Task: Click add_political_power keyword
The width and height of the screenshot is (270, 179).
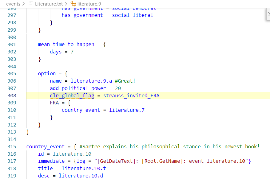Action: point(78,88)
